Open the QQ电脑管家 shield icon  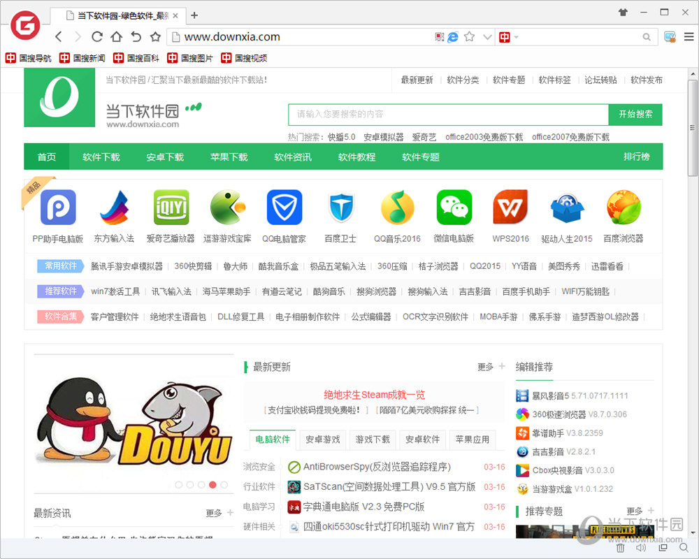(284, 208)
